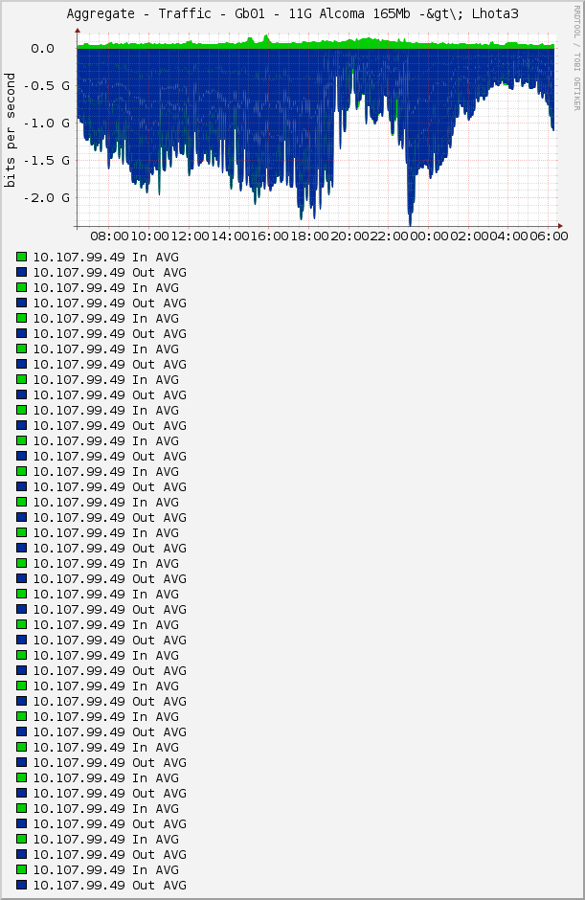Viewport: 585px width, 900px height.
Task: Click the -1.0 G y-axis value
Action: click(46, 124)
